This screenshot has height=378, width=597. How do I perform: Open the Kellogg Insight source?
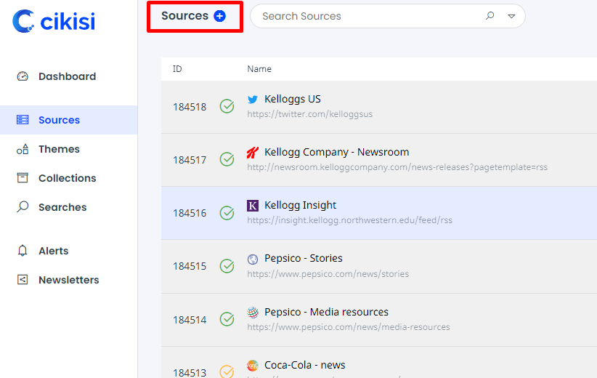pyautogui.click(x=300, y=205)
